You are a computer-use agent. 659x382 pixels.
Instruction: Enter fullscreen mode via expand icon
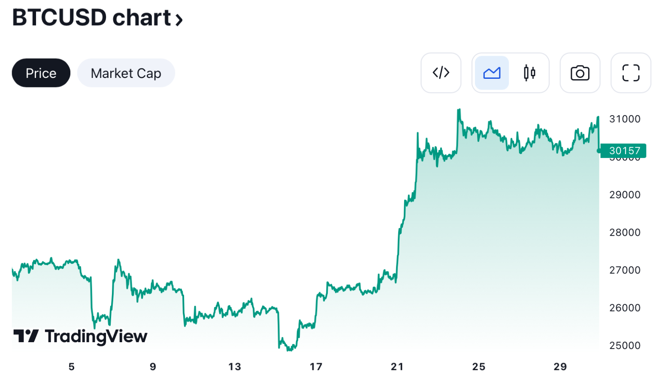pos(631,72)
